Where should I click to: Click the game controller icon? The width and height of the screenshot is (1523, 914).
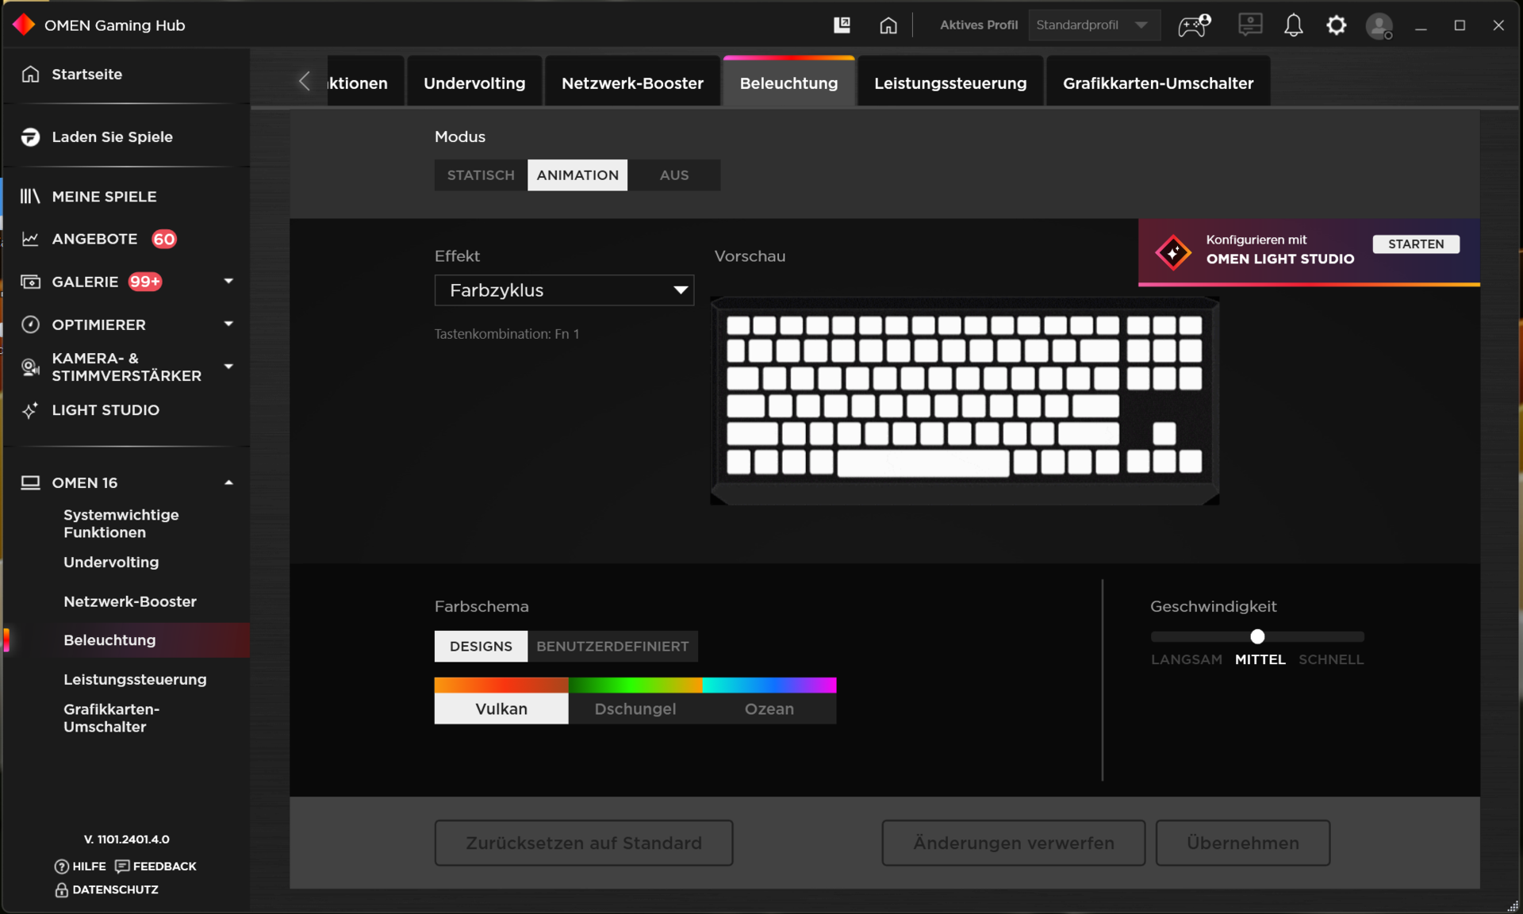click(1193, 25)
